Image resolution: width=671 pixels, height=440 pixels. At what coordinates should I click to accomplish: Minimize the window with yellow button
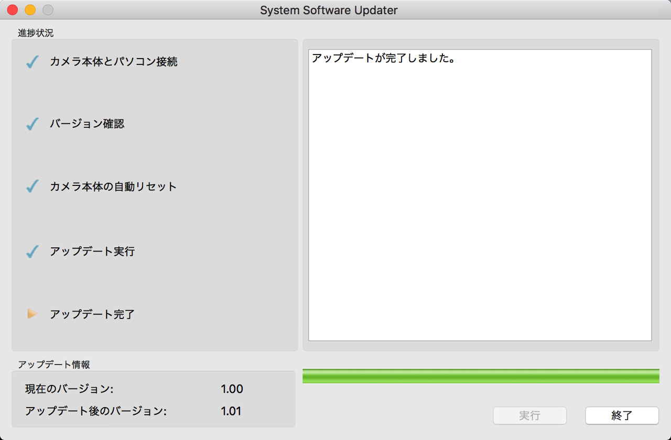(x=30, y=10)
